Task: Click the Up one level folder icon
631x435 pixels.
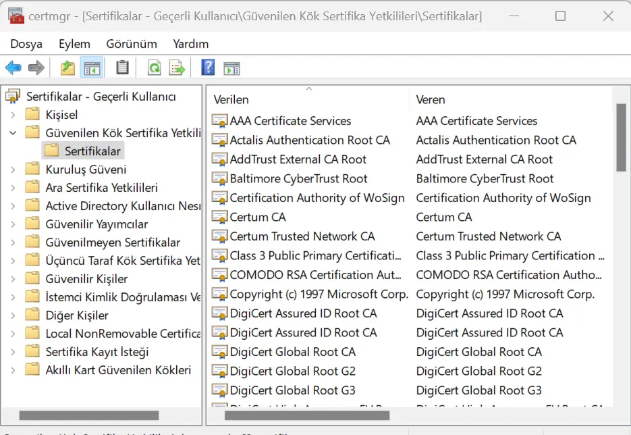Action: (x=67, y=68)
